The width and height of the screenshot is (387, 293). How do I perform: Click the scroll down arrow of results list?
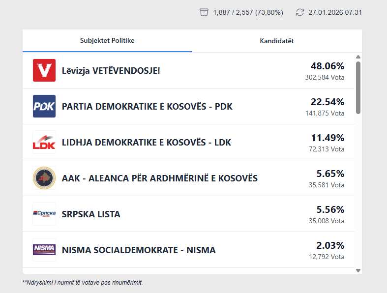(x=358, y=270)
